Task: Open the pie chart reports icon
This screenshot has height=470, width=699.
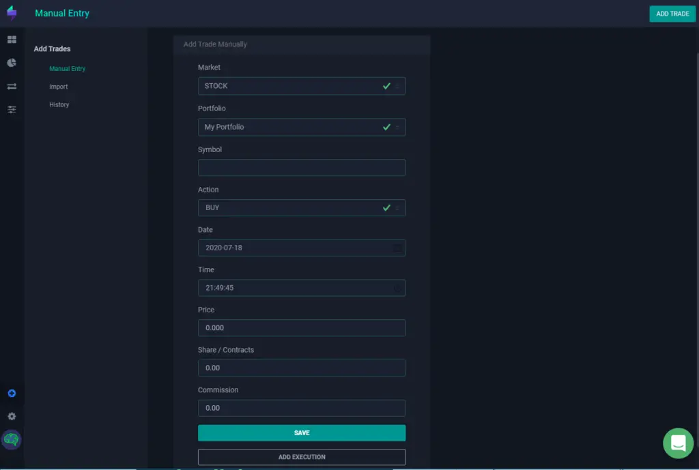Action: pos(12,63)
